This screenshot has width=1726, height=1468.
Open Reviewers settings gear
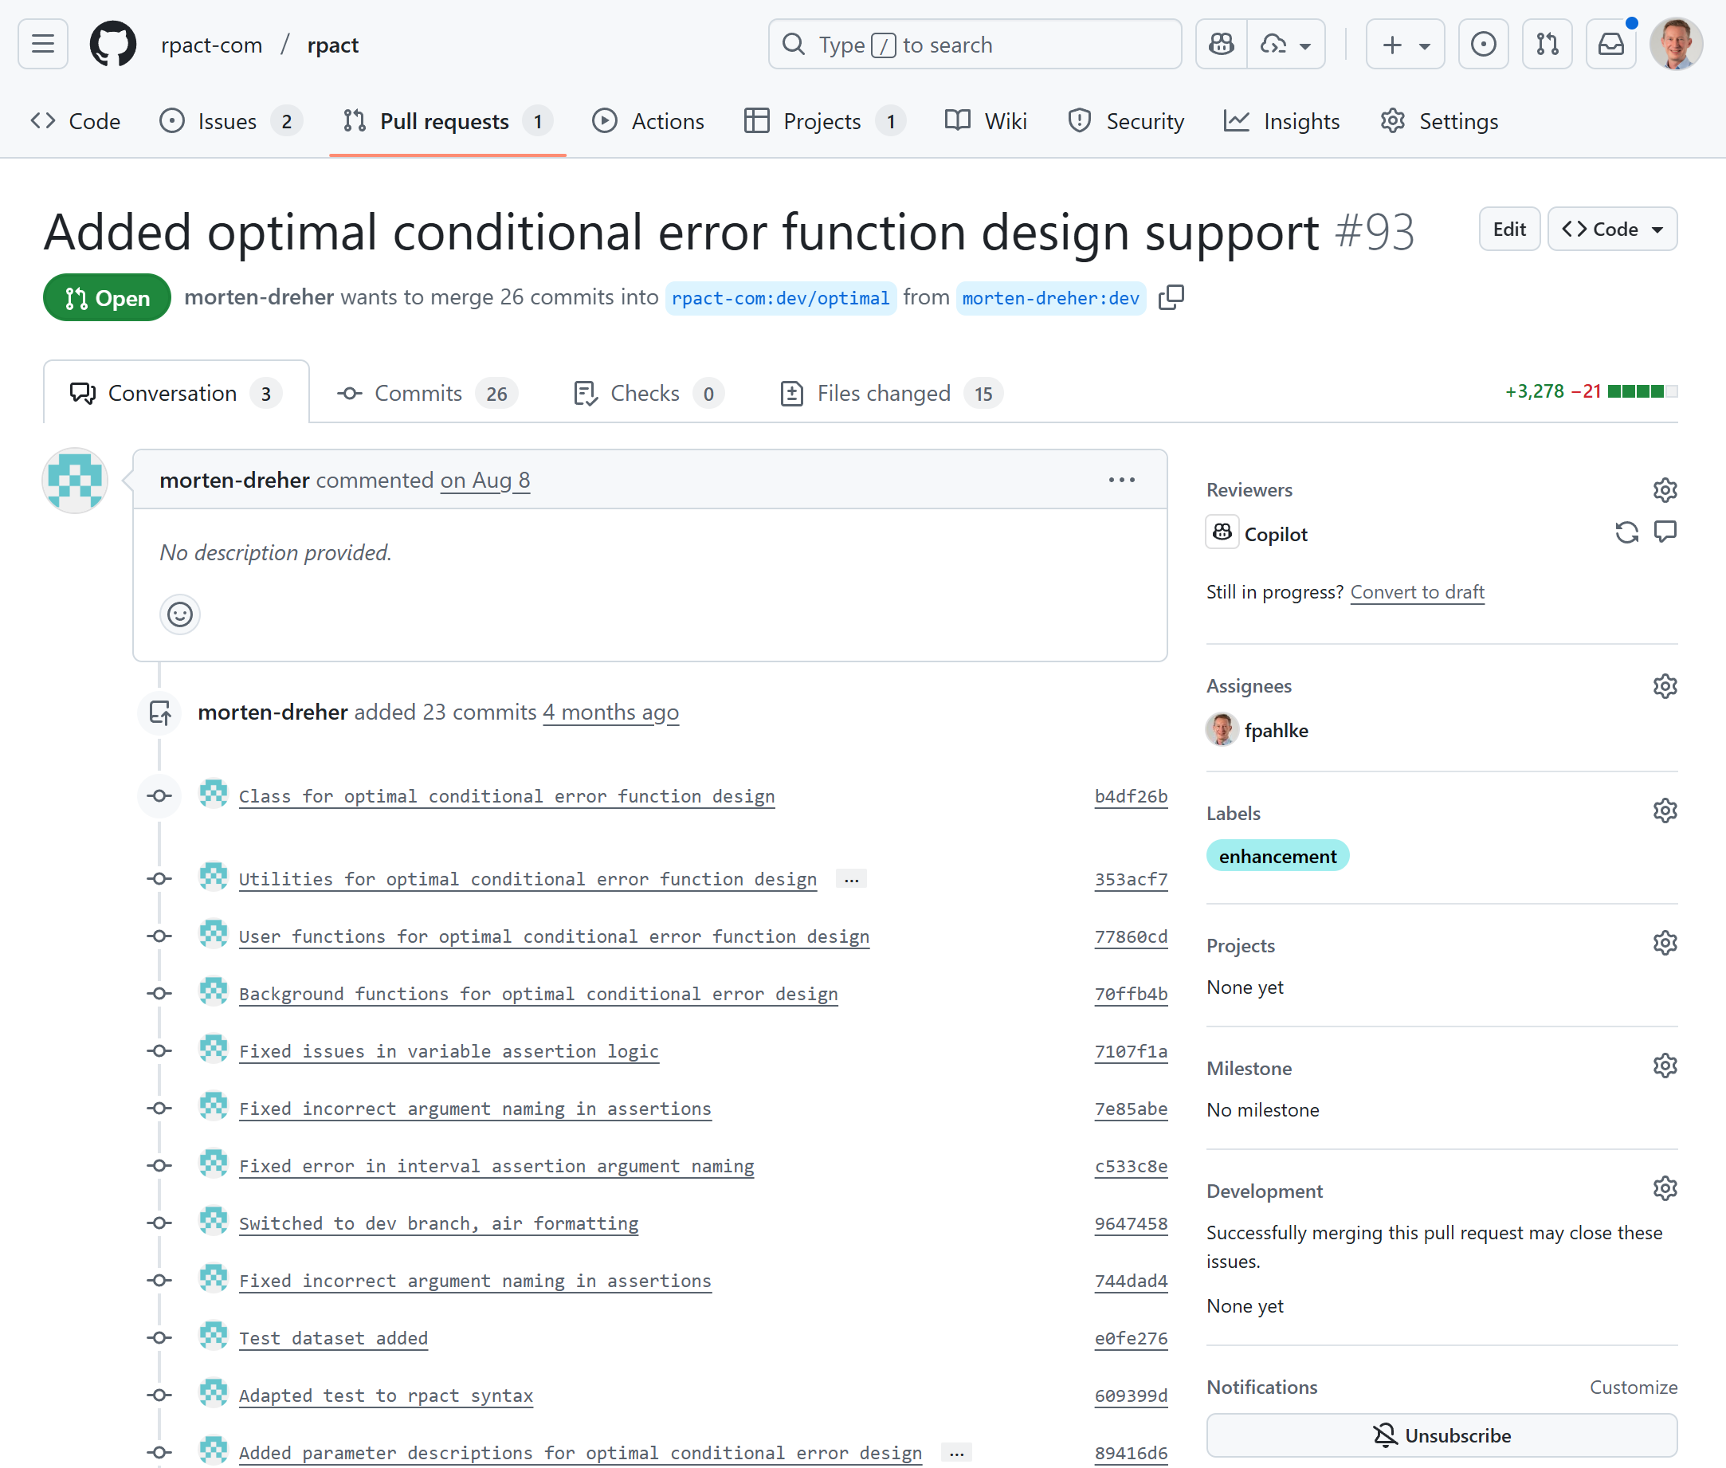1665,489
